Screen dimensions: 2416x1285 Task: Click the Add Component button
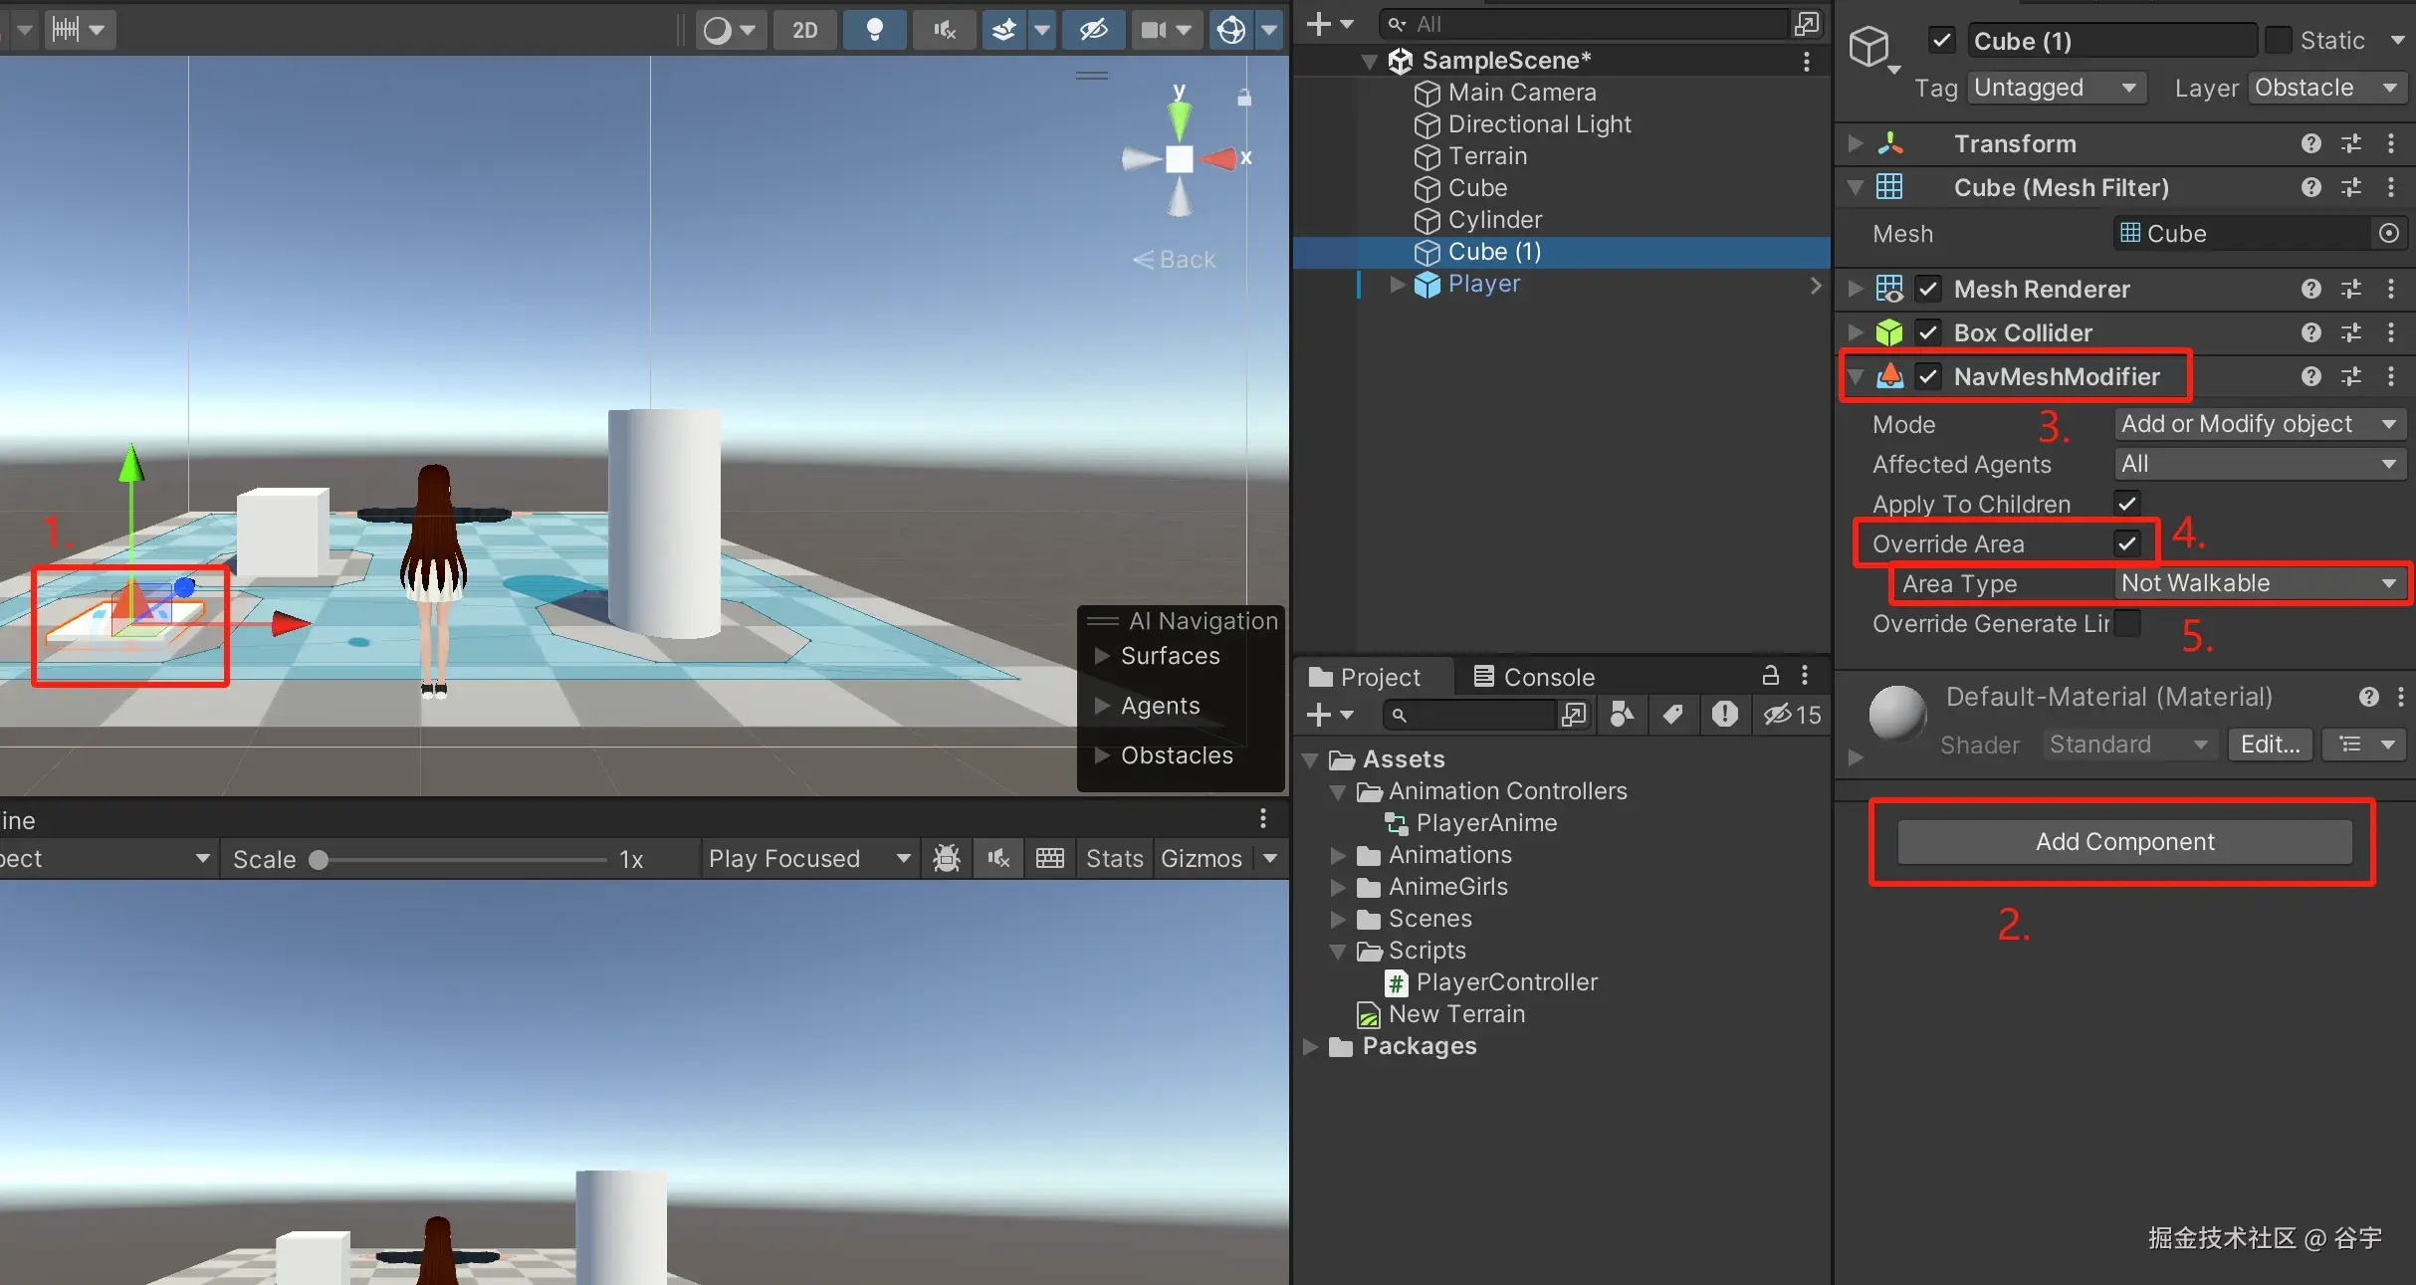pyautogui.click(x=2124, y=842)
